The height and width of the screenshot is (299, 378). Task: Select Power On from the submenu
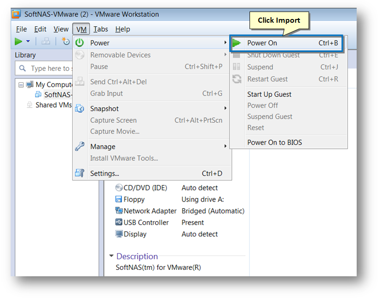point(286,43)
